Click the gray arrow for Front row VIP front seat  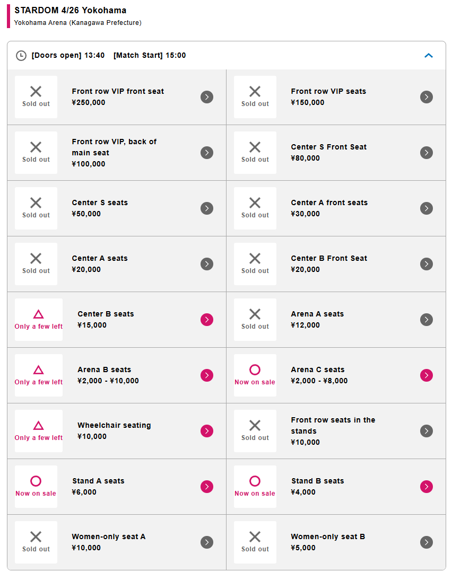(207, 97)
